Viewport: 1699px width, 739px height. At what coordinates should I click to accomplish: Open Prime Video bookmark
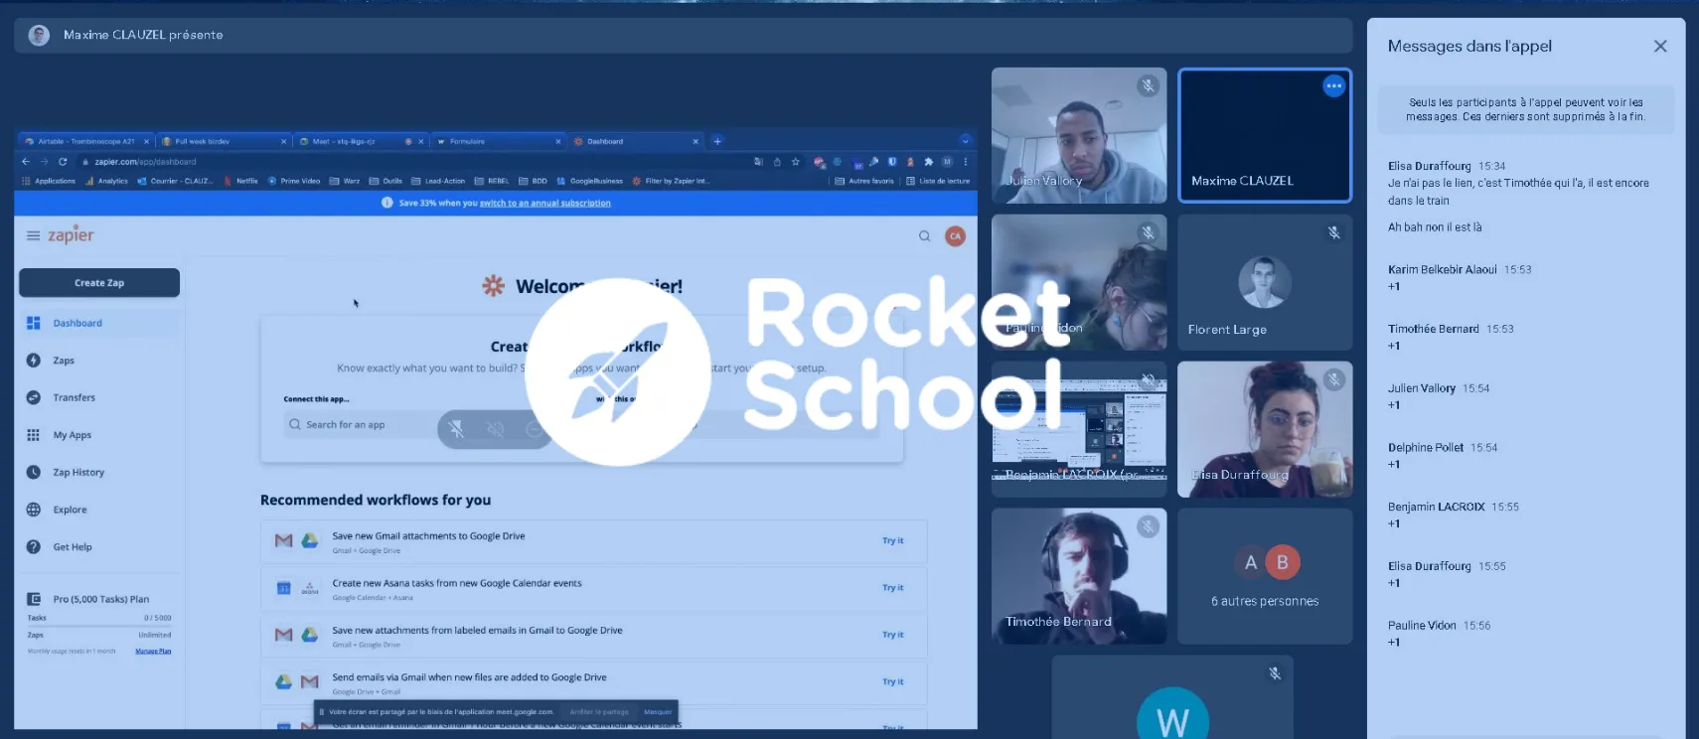(294, 181)
